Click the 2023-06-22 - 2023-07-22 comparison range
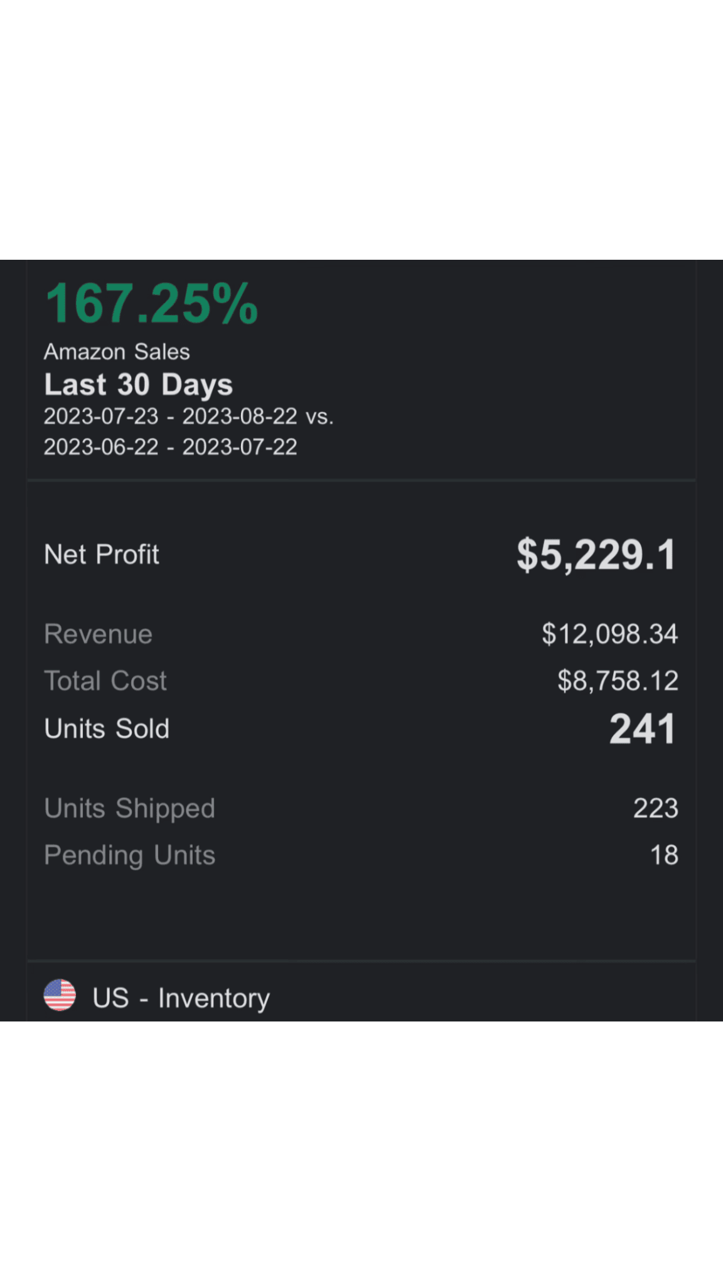This screenshot has height=1285, width=723. coord(170,447)
